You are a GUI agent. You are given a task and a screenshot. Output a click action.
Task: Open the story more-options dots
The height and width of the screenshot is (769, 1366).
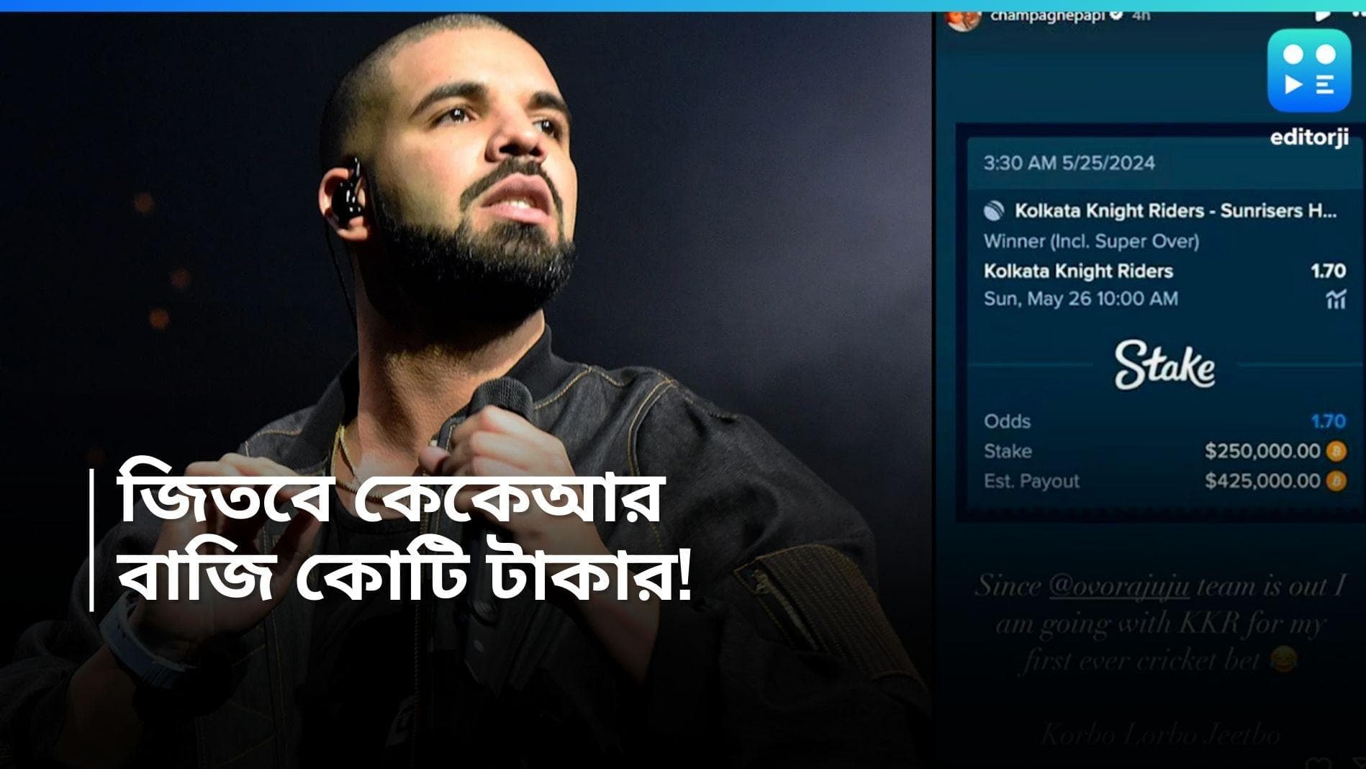[x=1358, y=14]
